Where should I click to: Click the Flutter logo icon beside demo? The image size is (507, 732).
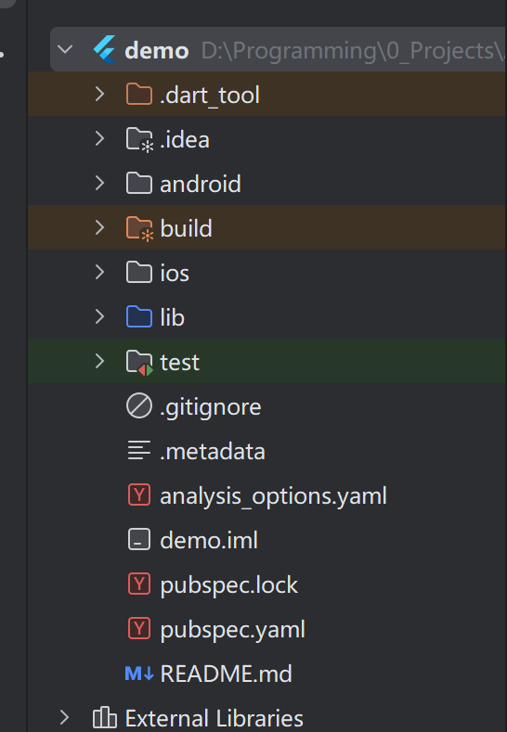tap(104, 49)
